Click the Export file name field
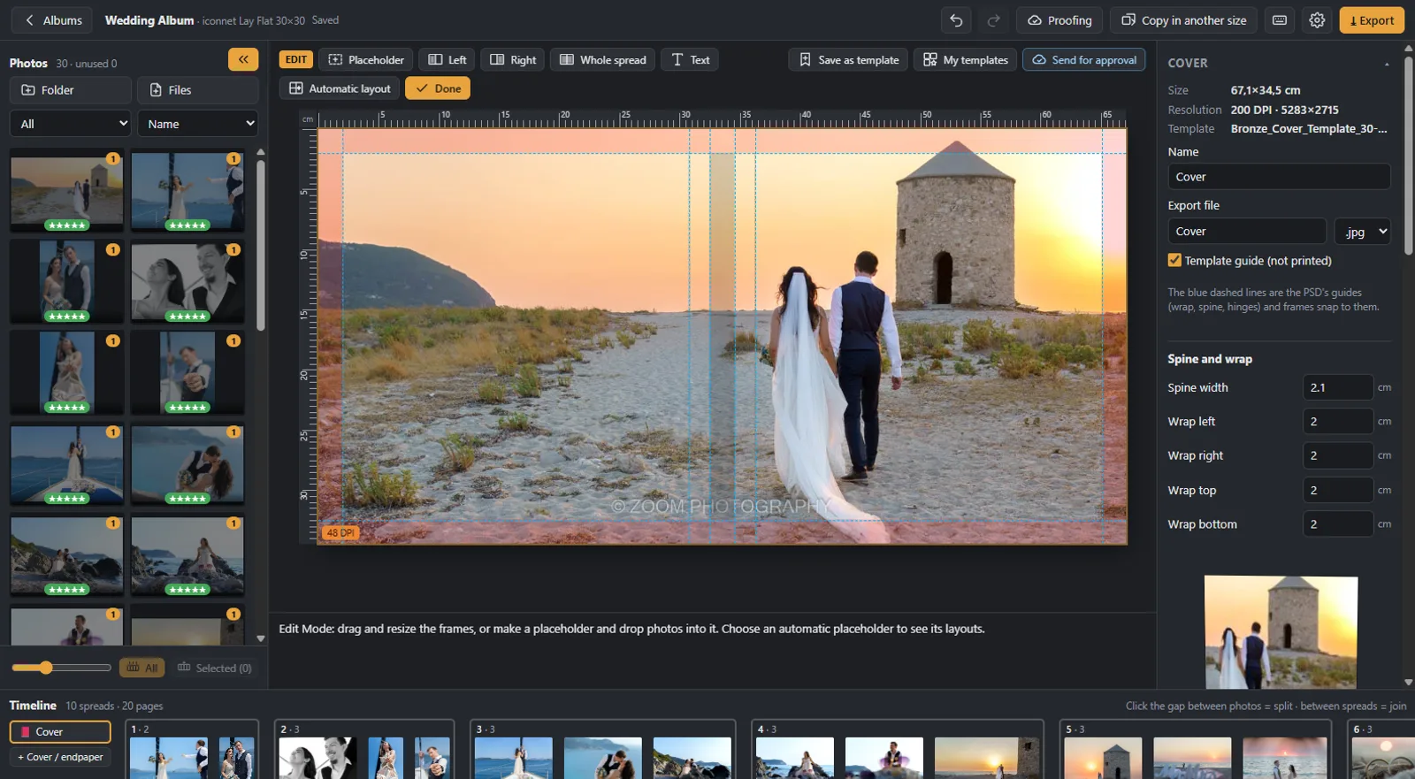 pos(1247,232)
